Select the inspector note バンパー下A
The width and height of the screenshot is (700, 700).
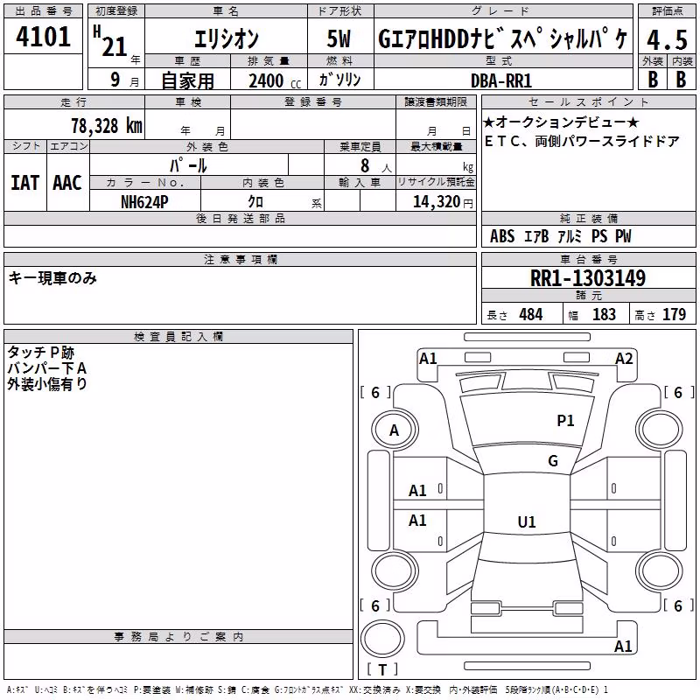47,368
